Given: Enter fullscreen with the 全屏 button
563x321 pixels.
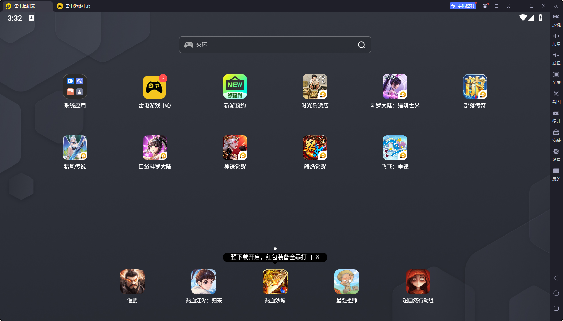Looking at the screenshot, I should point(556,78).
